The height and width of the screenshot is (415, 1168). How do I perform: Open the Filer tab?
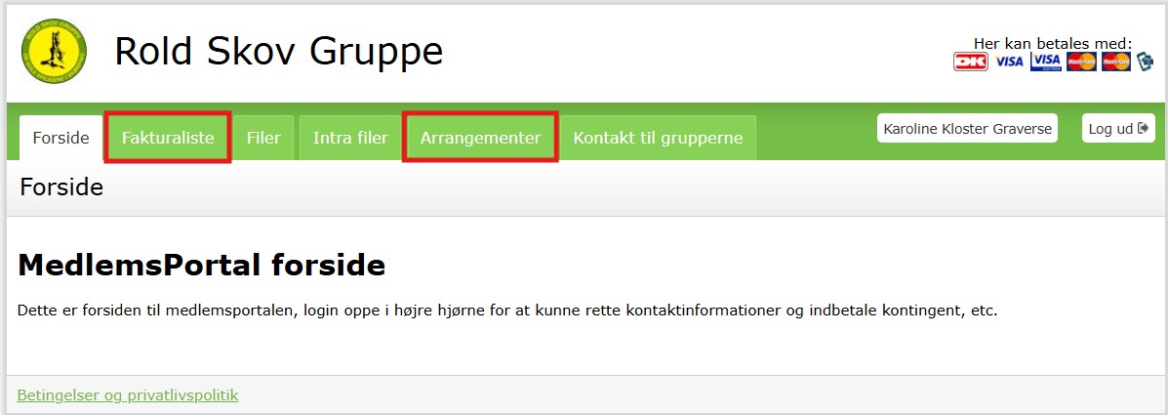[263, 138]
